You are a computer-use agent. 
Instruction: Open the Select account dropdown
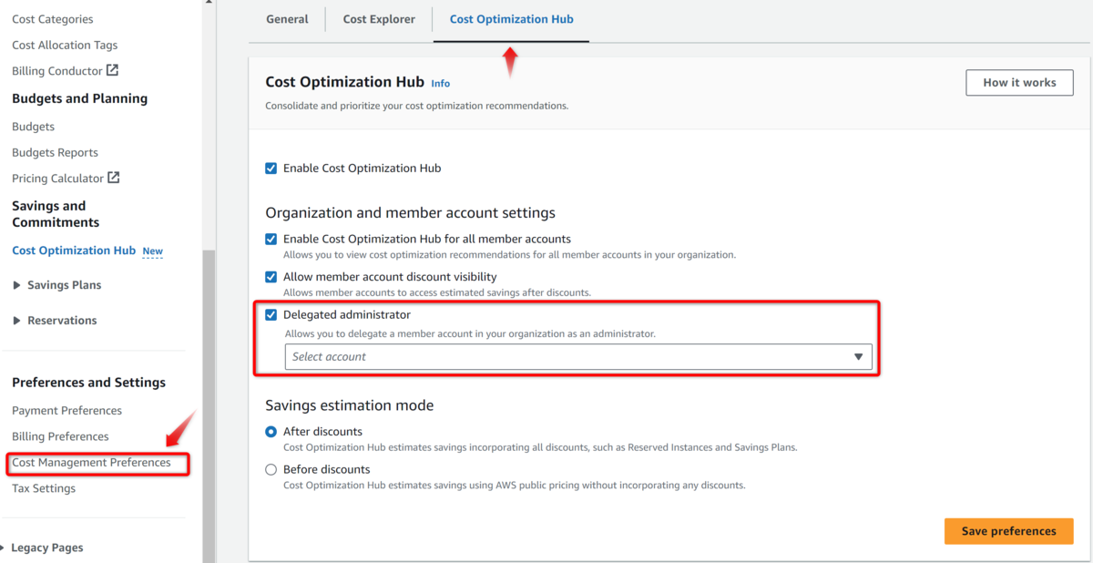click(x=578, y=357)
